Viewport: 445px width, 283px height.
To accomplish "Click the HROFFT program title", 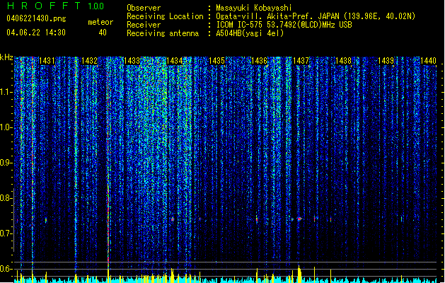I will pos(44,6).
